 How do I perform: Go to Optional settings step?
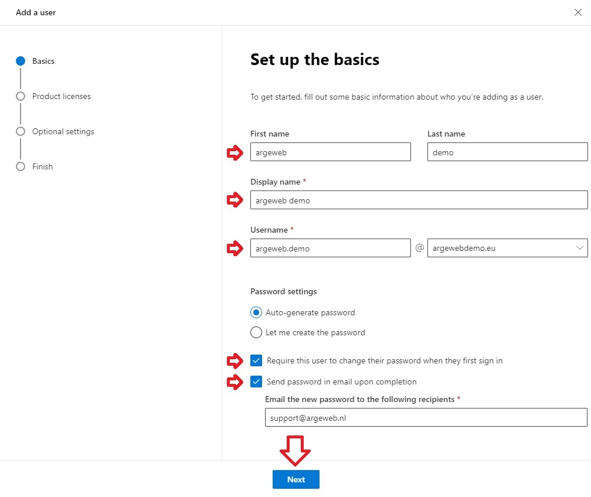(63, 131)
